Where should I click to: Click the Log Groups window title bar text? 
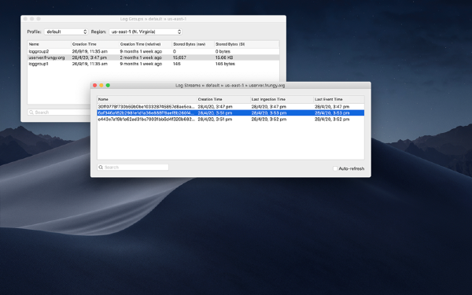(x=153, y=19)
